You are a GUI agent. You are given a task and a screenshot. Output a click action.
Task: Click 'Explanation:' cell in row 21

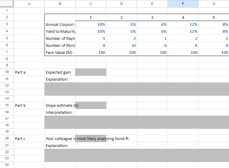(x=60, y=145)
